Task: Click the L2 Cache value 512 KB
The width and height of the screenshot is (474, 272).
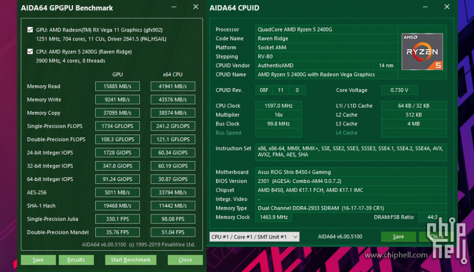Action: tap(414, 115)
